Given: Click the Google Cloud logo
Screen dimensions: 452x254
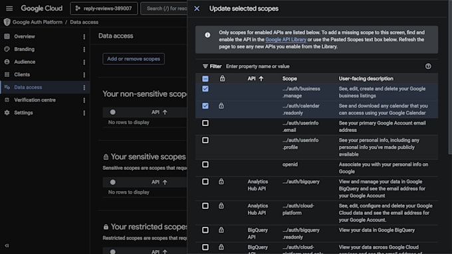Looking at the screenshot, I should point(41,9).
